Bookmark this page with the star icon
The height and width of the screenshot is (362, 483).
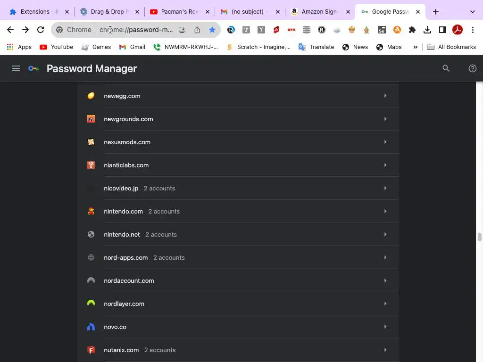click(212, 30)
